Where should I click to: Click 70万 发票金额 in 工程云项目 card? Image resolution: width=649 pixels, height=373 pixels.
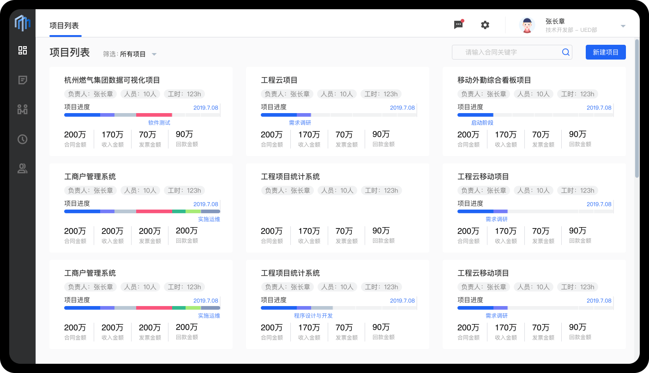pos(347,138)
